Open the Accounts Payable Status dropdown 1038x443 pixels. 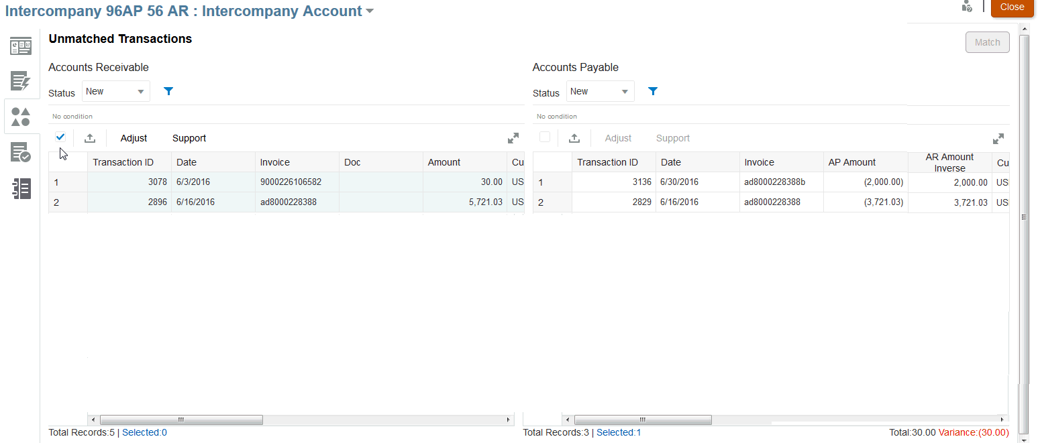click(599, 90)
